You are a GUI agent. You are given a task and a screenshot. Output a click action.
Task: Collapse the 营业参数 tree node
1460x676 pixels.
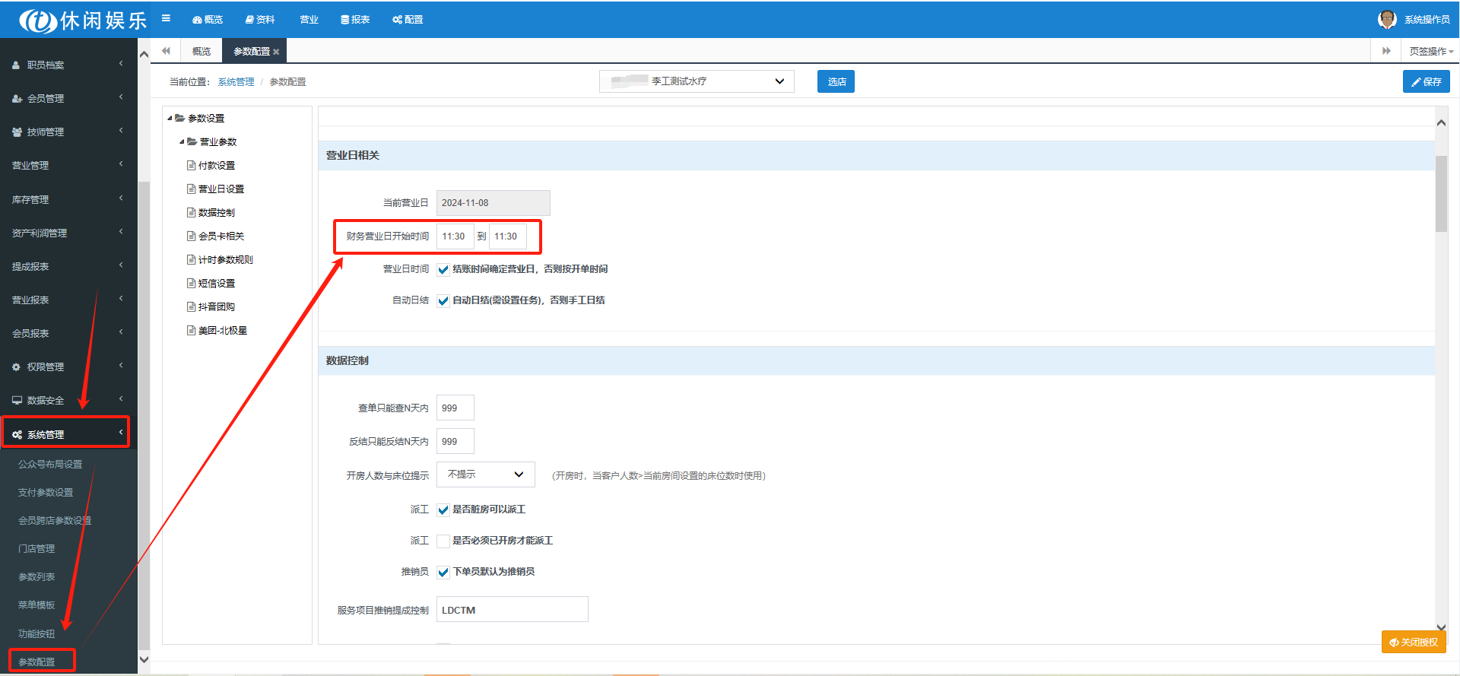point(182,141)
